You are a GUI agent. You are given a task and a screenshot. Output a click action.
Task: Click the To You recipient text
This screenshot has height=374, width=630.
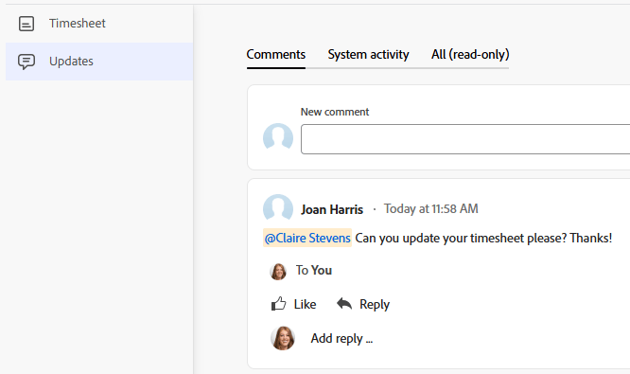point(314,270)
